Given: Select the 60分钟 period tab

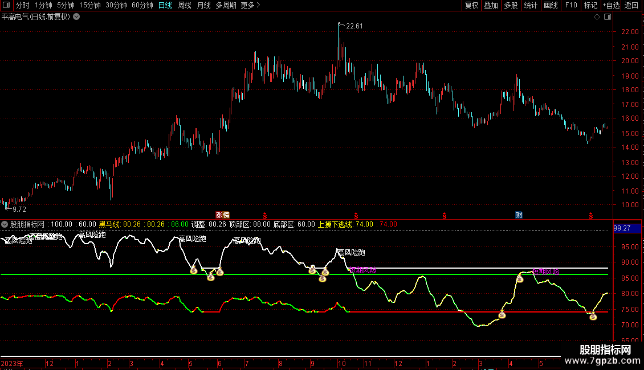Looking at the screenshot, I should coord(142,5).
